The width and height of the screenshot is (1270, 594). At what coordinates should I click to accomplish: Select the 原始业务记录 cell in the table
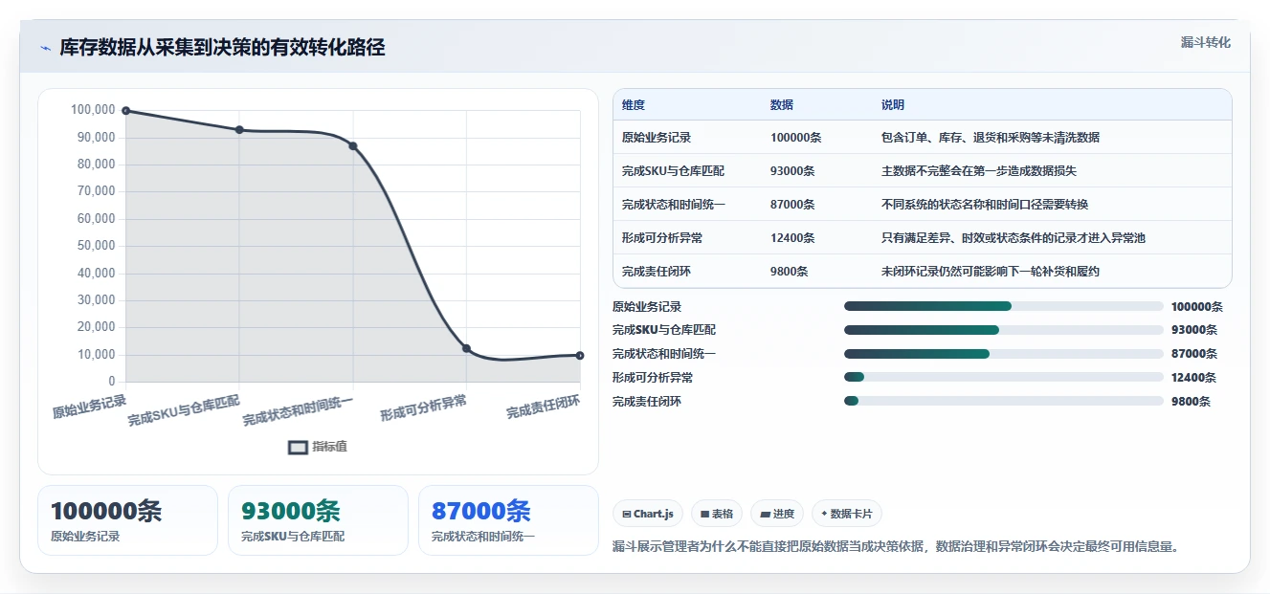[657, 138]
